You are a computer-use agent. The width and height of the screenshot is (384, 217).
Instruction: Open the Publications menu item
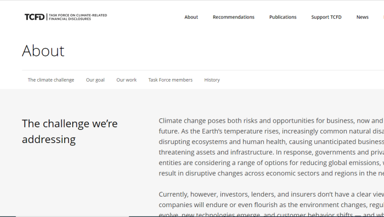click(x=283, y=17)
